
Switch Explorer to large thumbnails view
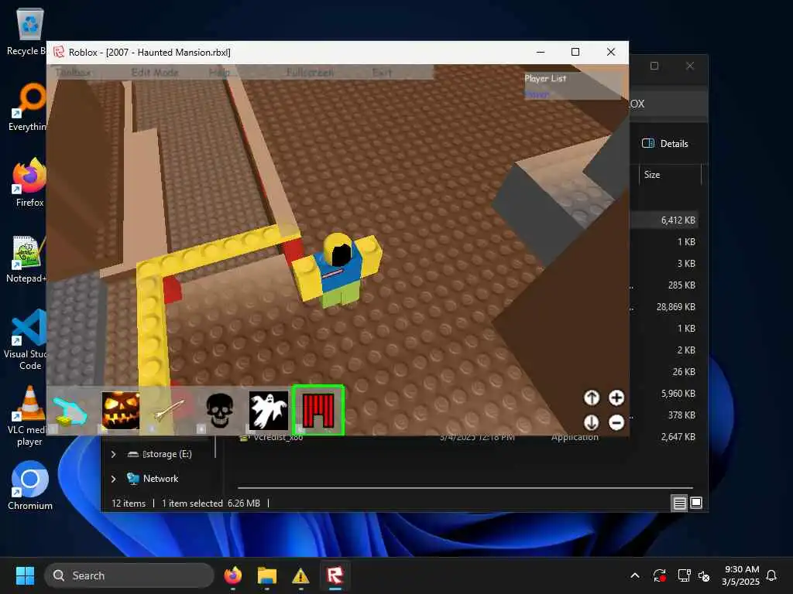pyautogui.click(x=696, y=503)
